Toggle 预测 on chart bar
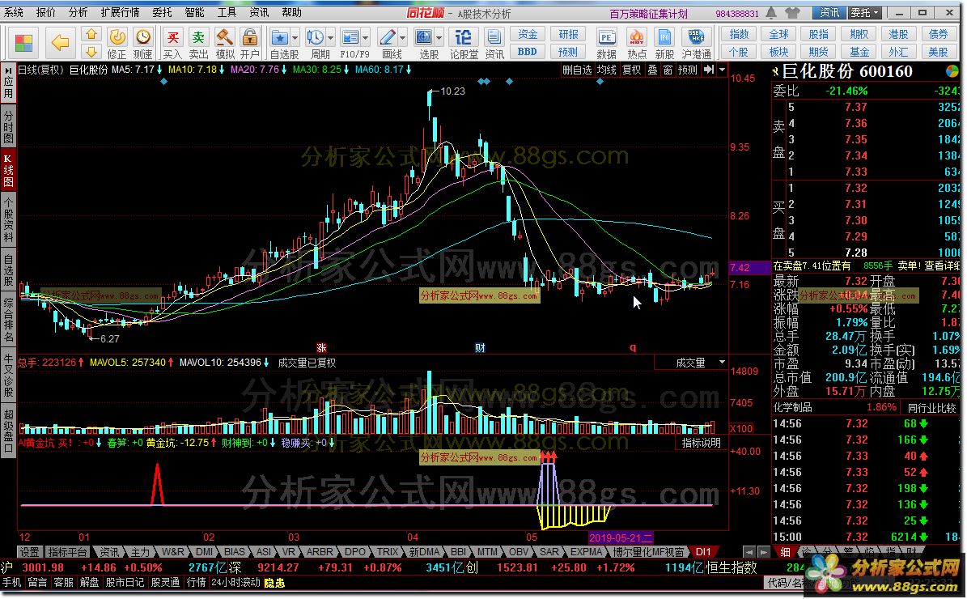This screenshot has width=967, height=599. coord(687,70)
